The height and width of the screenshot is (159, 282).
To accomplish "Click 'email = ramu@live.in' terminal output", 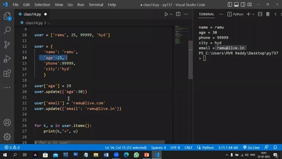I will tap(221, 48).
